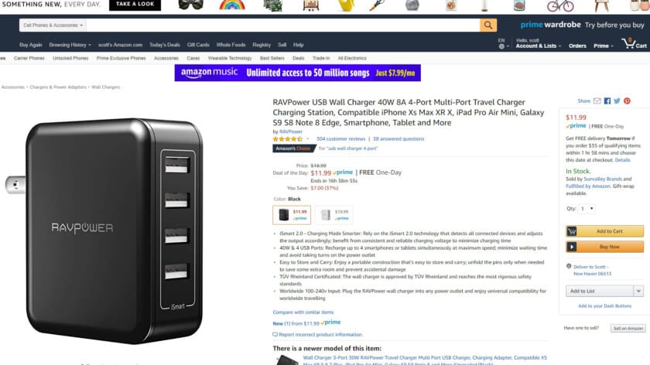Open the Qty quantity dropdown
This screenshot has width=650, height=365.
587,208
